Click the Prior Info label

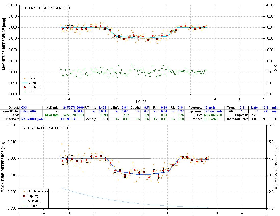tap(52, 115)
